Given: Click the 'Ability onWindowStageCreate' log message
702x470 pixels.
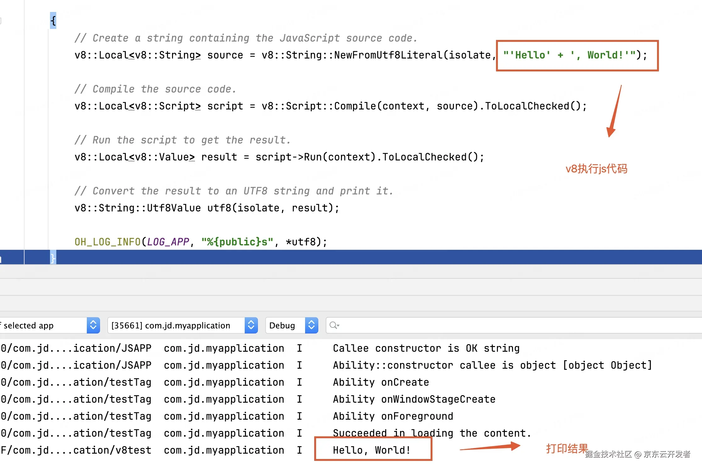Looking at the screenshot, I should pyautogui.click(x=414, y=399).
